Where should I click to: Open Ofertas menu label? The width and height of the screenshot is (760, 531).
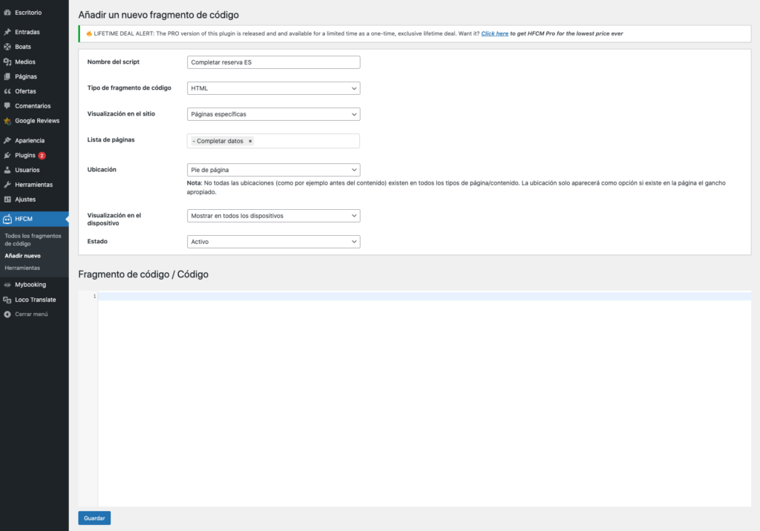tap(25, 91)
